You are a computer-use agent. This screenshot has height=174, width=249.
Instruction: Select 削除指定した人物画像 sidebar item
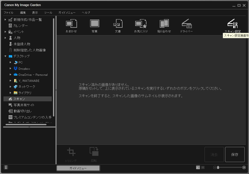pos(30,50)
